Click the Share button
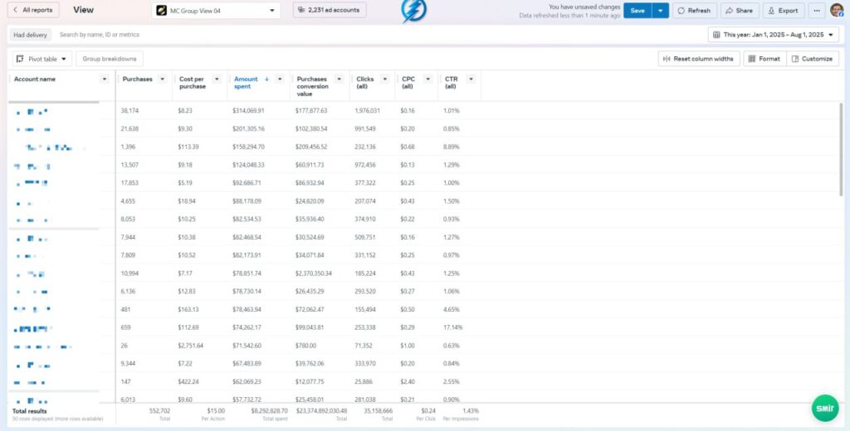The height and width of the screenshot is (431, 850). pyautogui.click(x=739, y=11)
